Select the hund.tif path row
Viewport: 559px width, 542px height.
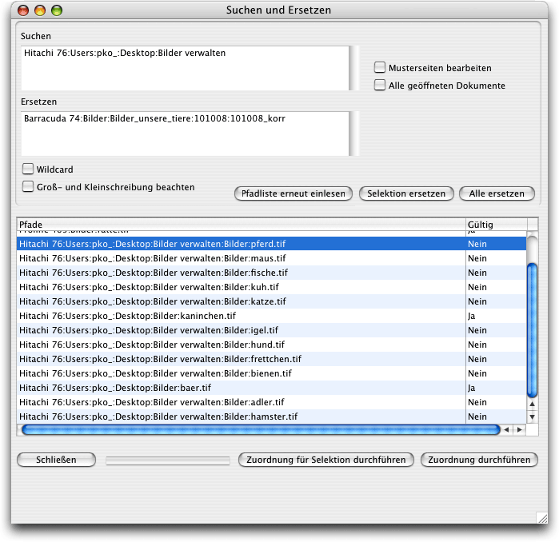coord(271,345)
